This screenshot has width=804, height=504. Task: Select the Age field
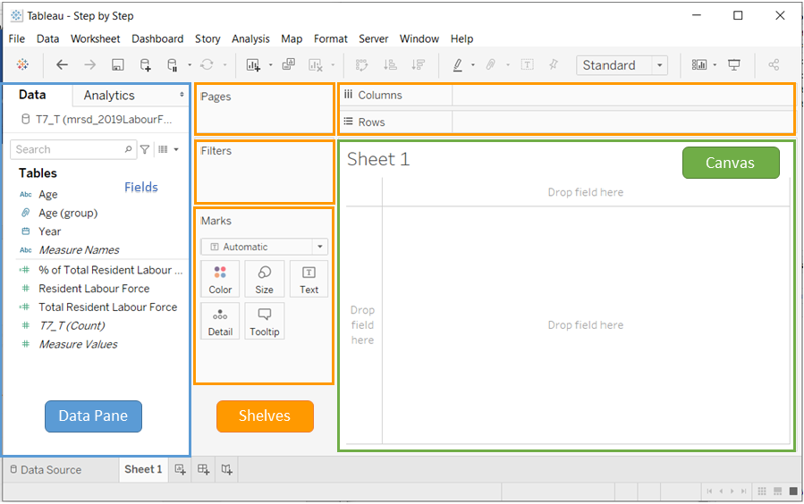coord(47,195)
